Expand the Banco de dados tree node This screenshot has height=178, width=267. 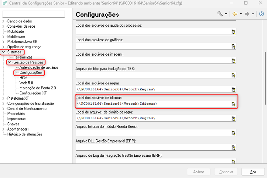point(4,21)
